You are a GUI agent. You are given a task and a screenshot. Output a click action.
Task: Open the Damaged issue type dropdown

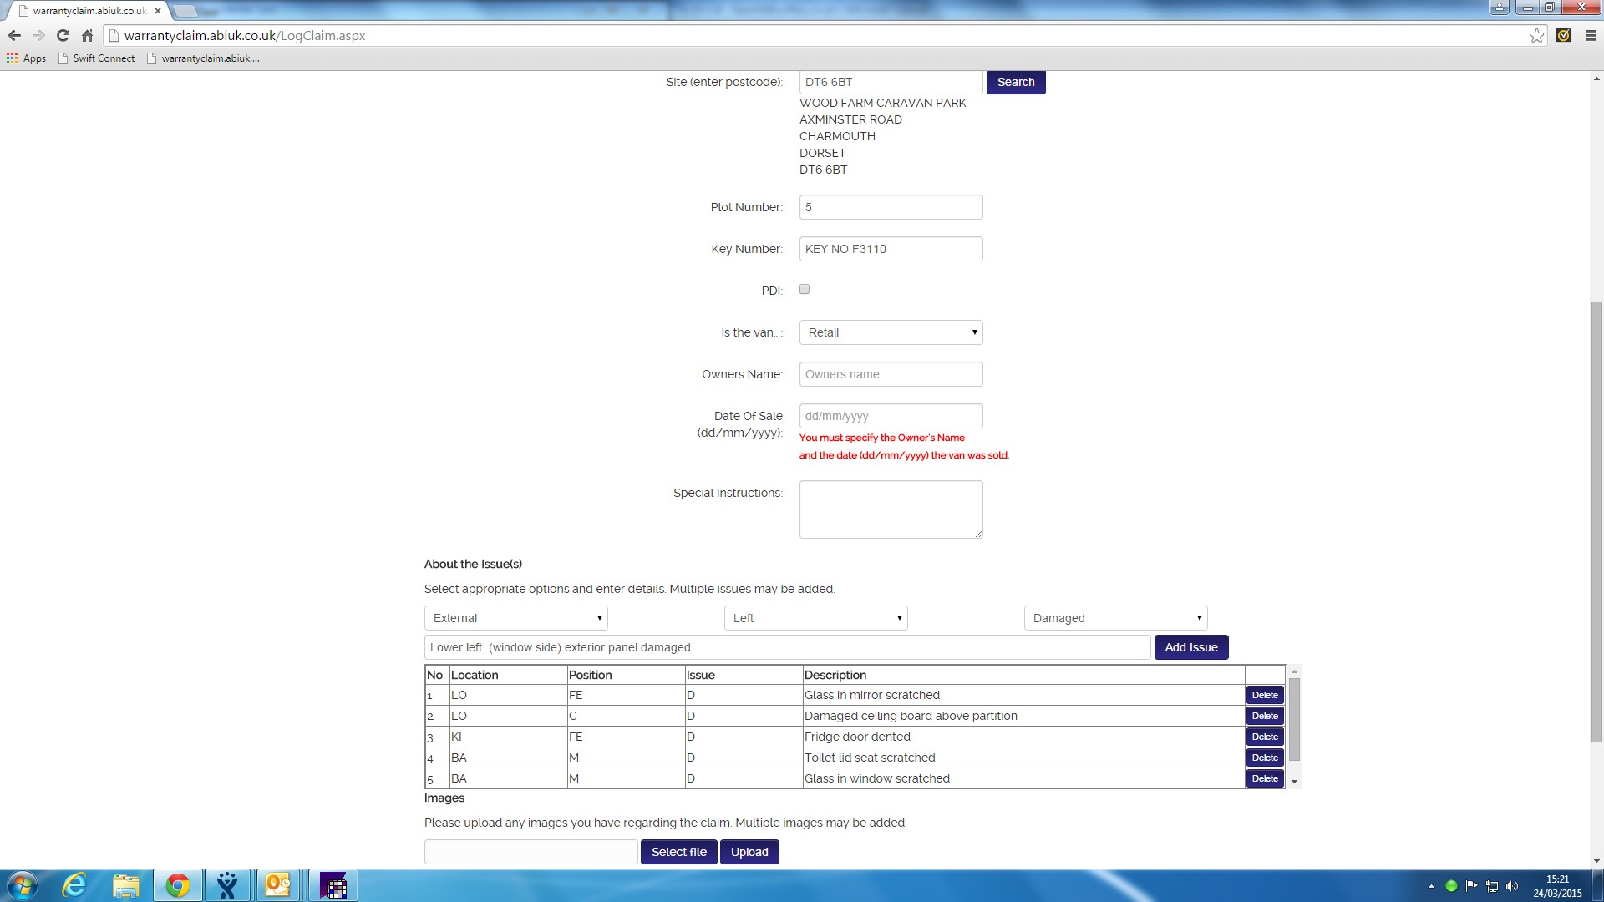click(x=1115, y=618)
